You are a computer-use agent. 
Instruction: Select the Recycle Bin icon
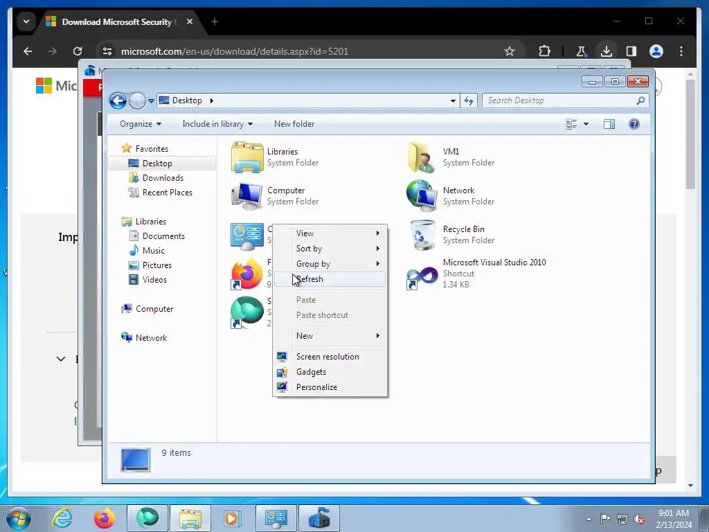point(422,235)
